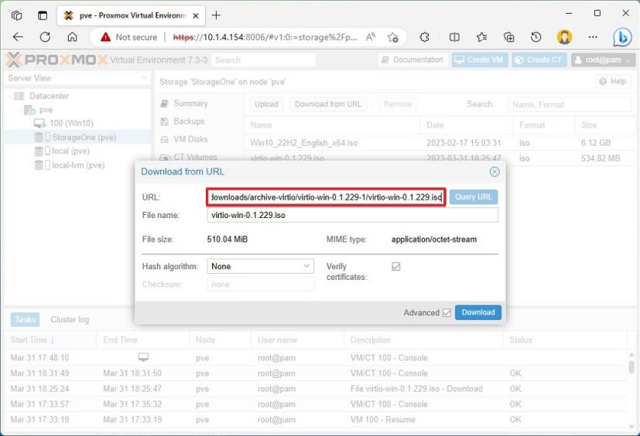Click the Help button
The image size is (640, 436).
(613, 82)
